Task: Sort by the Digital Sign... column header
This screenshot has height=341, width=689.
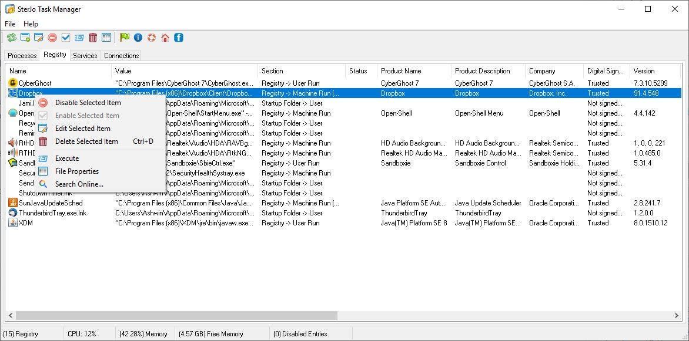Action: tap(606, 70)
